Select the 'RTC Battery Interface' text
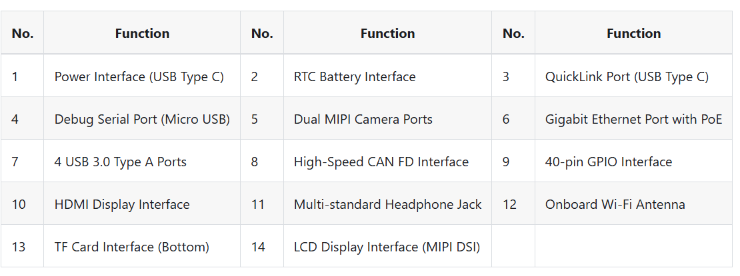The width and height of the screenshot is (740, 276). tap(354, 76)
